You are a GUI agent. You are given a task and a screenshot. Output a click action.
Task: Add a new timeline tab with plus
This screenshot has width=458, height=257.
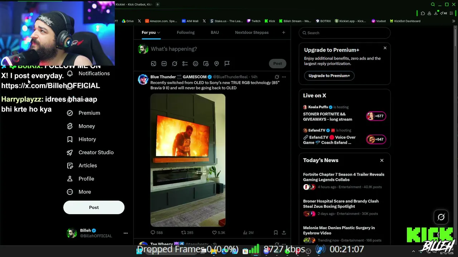pos(283,32)
